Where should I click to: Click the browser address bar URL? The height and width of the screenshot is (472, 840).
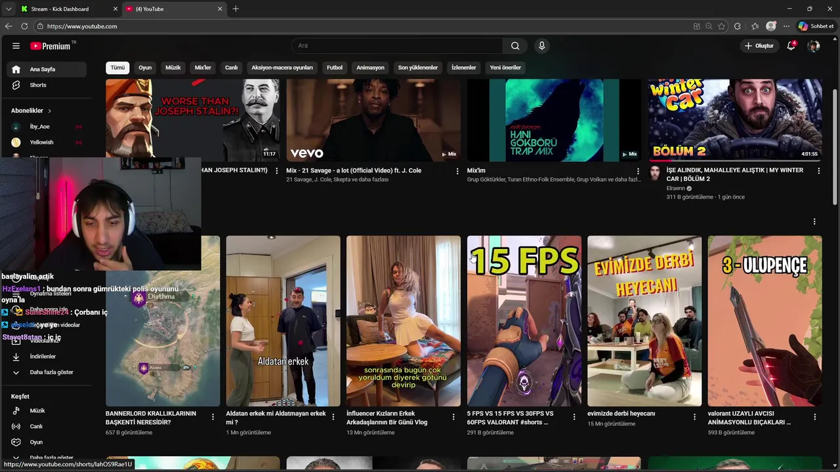pos(82,26)
